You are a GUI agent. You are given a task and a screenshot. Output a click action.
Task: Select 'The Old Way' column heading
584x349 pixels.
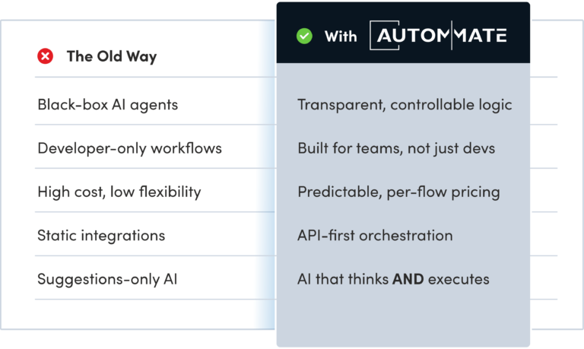point(111,56)
